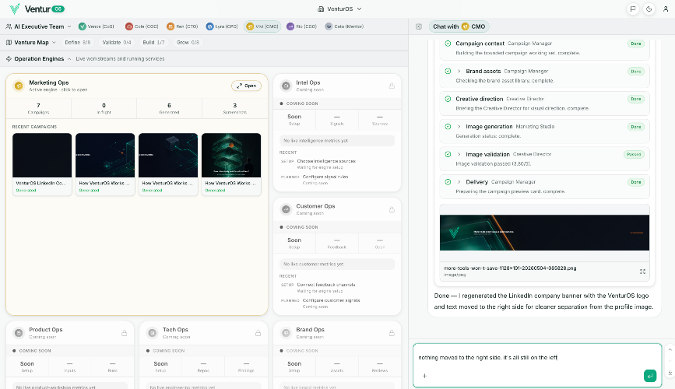
Task: Open the VenturOS workspace dropdown
Action: point(339,9)
